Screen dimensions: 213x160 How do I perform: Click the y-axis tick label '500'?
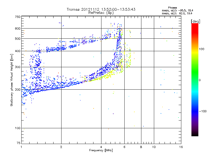[x=18, y=39]
